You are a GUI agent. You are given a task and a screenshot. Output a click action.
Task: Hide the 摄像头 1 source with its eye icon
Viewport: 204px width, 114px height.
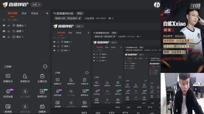4,26
